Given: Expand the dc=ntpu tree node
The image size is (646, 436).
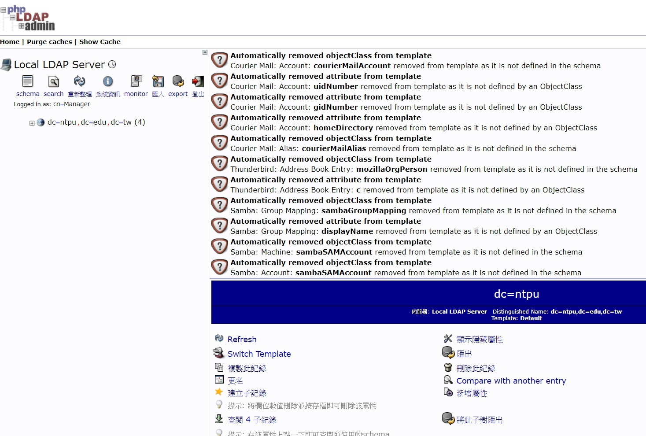Looking at the screenshot, I should point(31,122).
